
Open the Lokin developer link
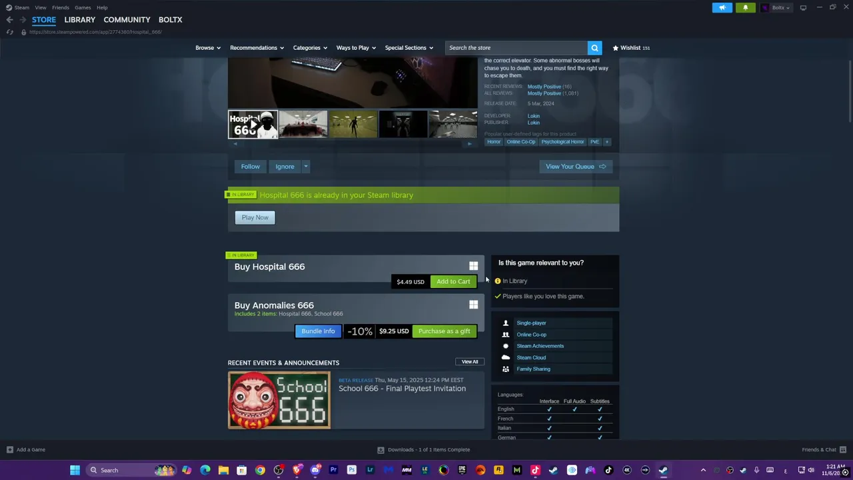pyautogui.click(x=534, y=116)
